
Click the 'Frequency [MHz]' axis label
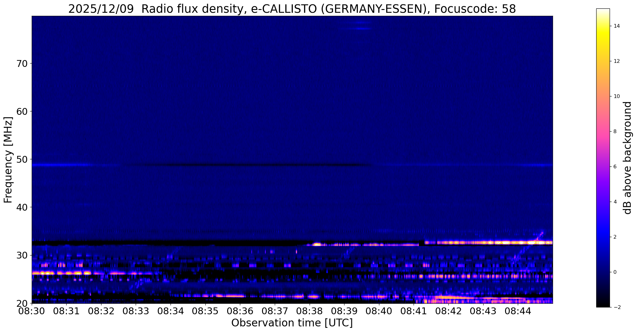[x=8, y=160]
